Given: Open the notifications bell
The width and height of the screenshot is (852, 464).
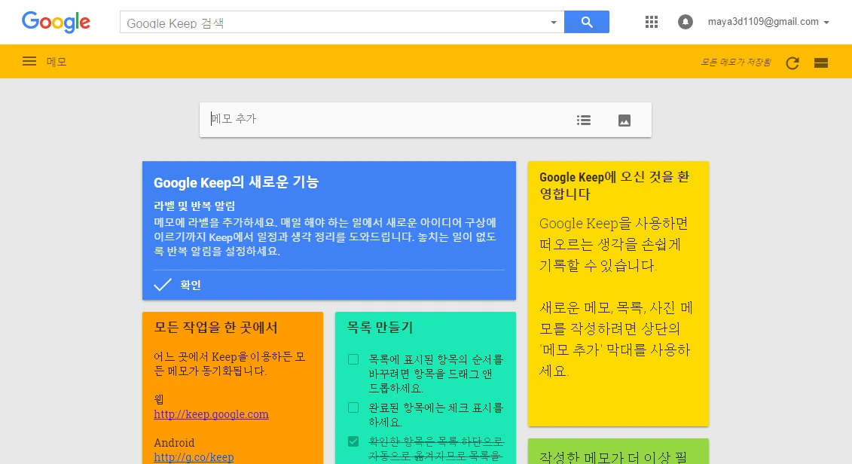Looking at the screenshot, I should [x=686, y=22].
